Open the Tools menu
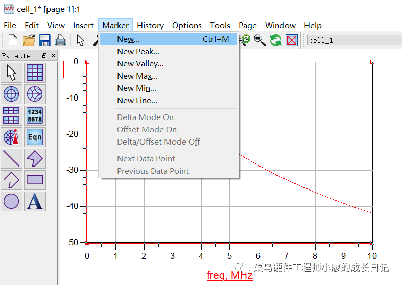Viewport: 402px width, 285px height. click(x=220, y=26)
